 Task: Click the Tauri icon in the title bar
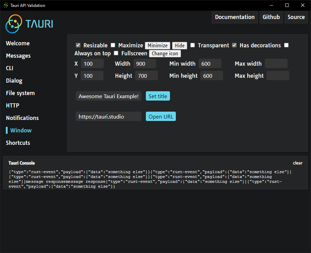[x=6, y=5]
